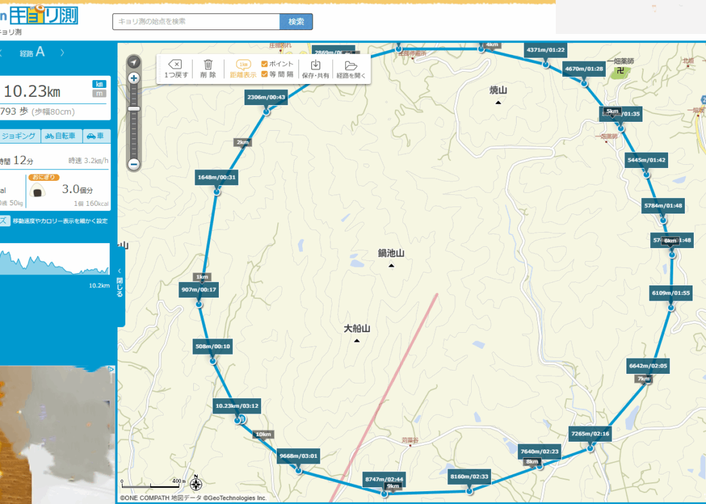Select the 車 car tab

click(x=95, y=136)
